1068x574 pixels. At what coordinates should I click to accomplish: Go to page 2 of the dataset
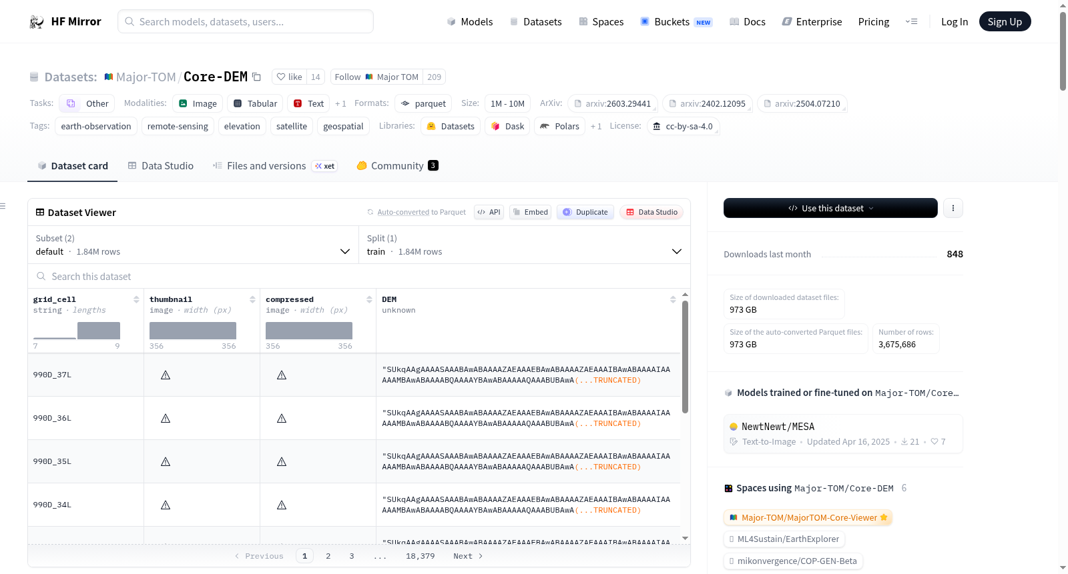(328, 556)
